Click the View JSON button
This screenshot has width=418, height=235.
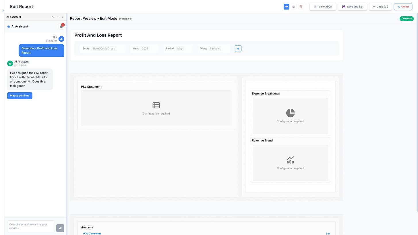tap(323, 7)
